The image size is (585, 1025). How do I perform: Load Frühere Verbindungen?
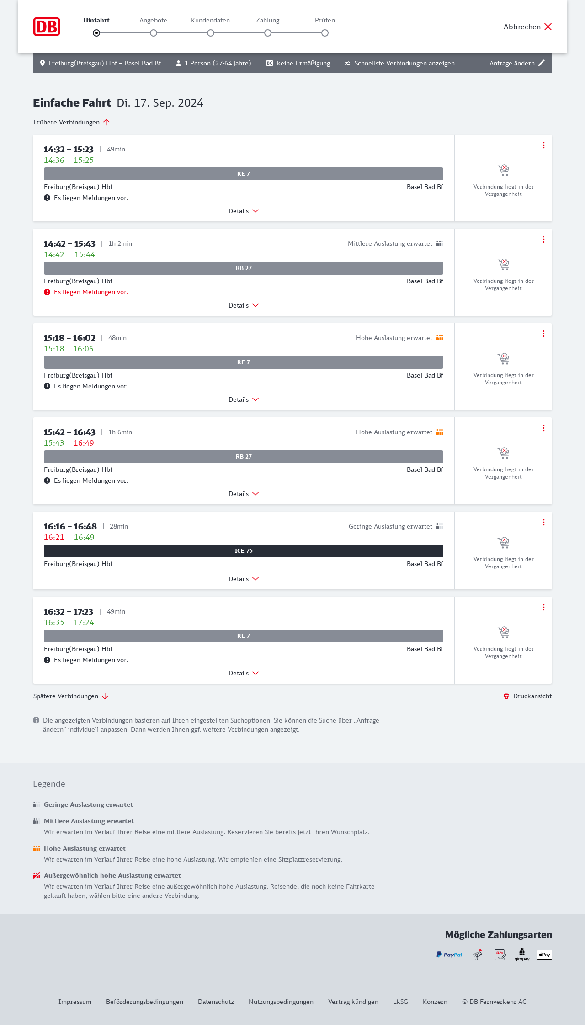click(71, 122)
